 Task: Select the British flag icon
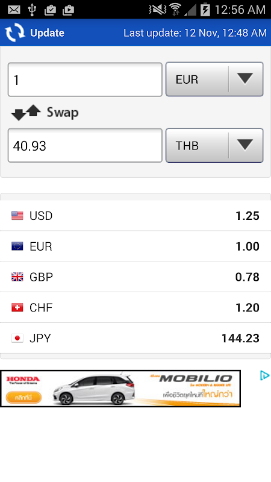[17, 277]
